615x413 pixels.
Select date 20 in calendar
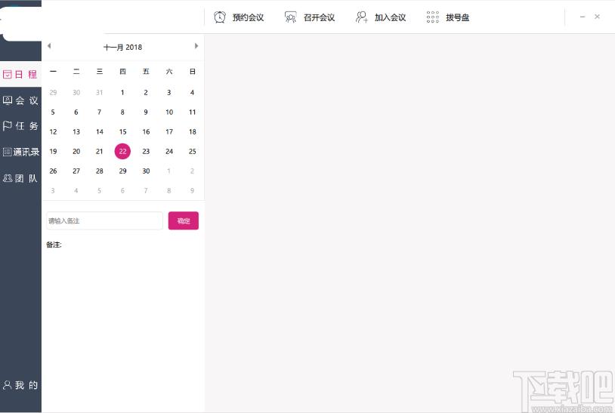tap(76, 151)
